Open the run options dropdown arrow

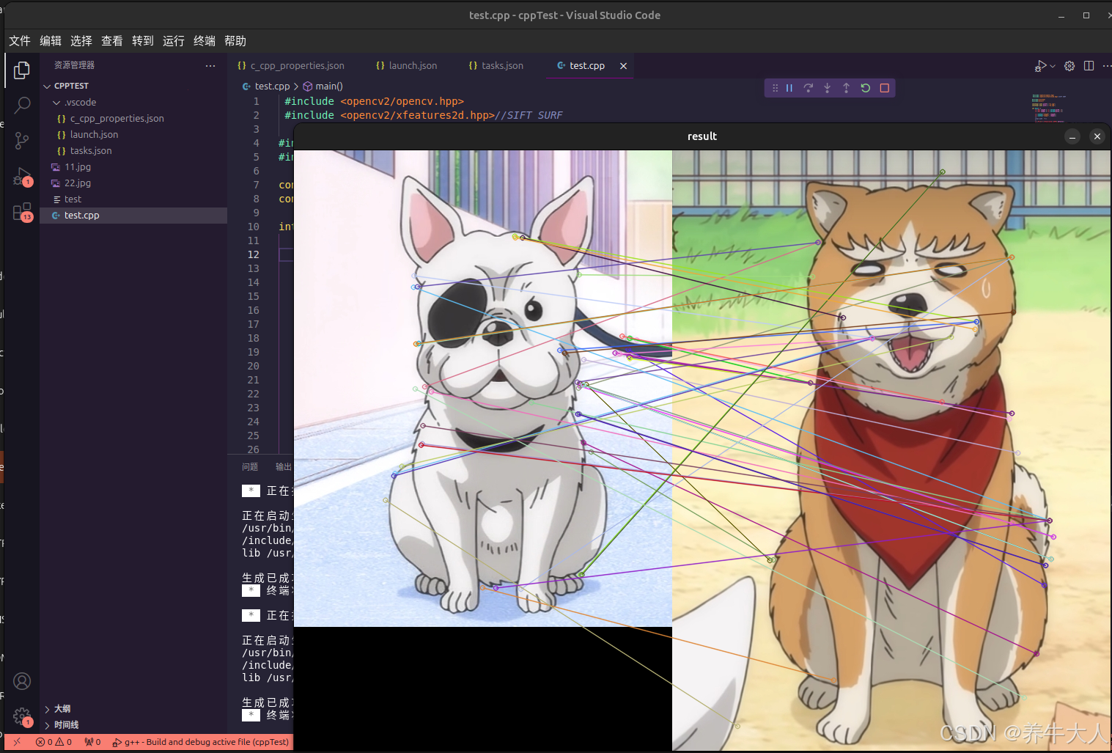point(1053,66)
